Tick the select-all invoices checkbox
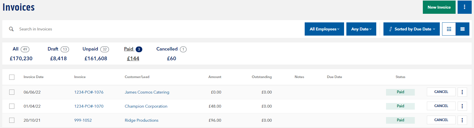This screenshot has width=474, height=128. (12, 77)
